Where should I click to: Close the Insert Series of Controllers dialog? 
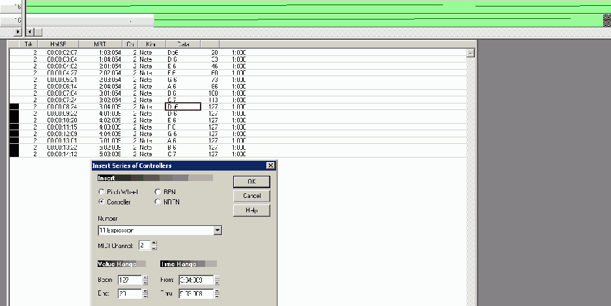(x=270, y=167)
